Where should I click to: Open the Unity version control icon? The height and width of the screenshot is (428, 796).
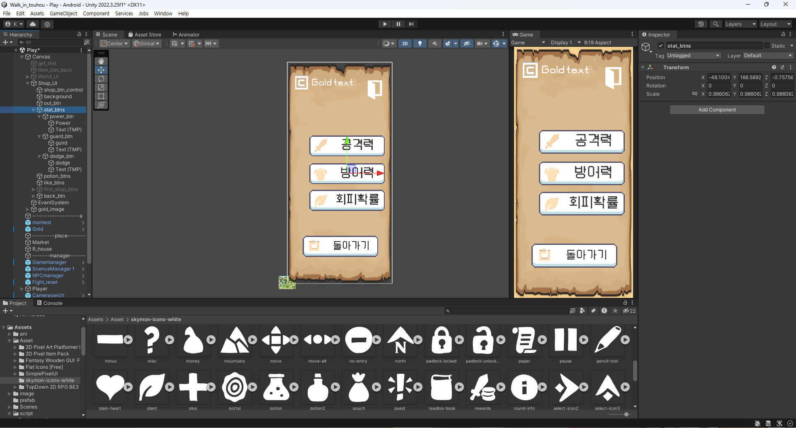click(x=47, y=24)
